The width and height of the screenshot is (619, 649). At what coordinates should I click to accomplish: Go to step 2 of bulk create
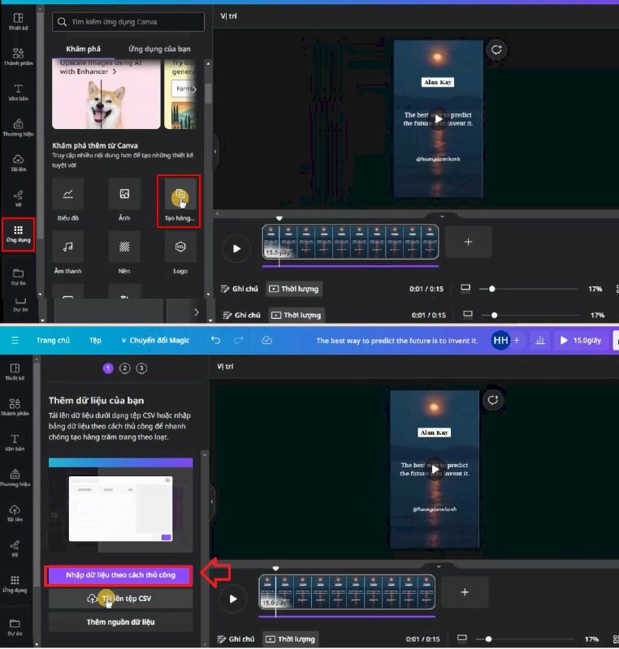click(x=125, y=368)
